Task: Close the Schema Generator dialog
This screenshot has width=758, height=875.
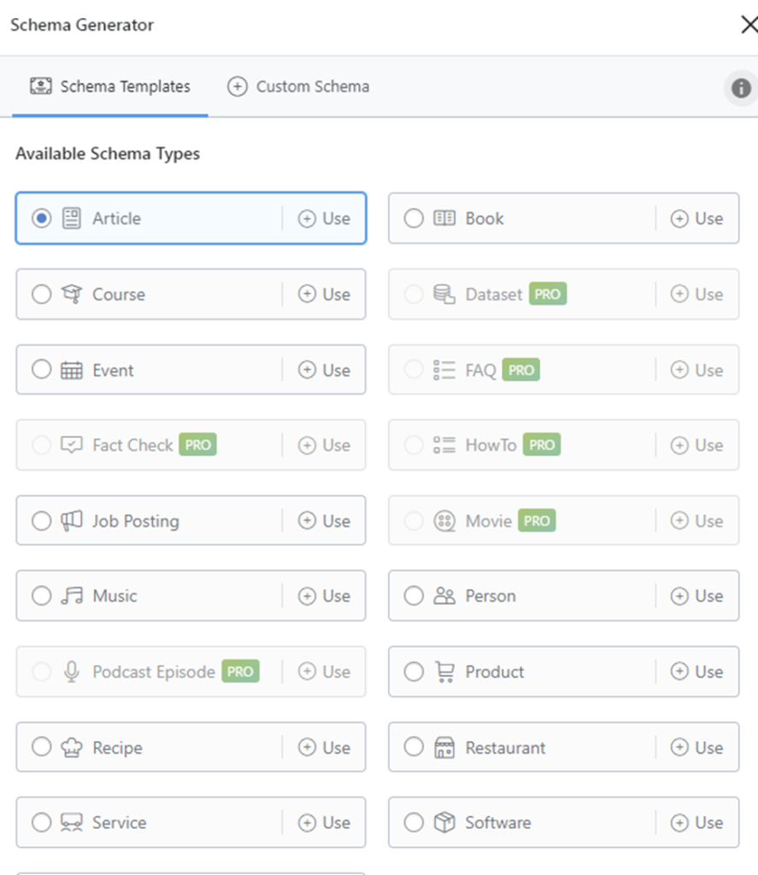Action: click(x=749, y=25)
